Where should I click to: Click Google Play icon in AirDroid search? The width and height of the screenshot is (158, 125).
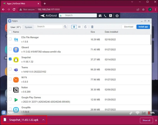pos(61,16)
